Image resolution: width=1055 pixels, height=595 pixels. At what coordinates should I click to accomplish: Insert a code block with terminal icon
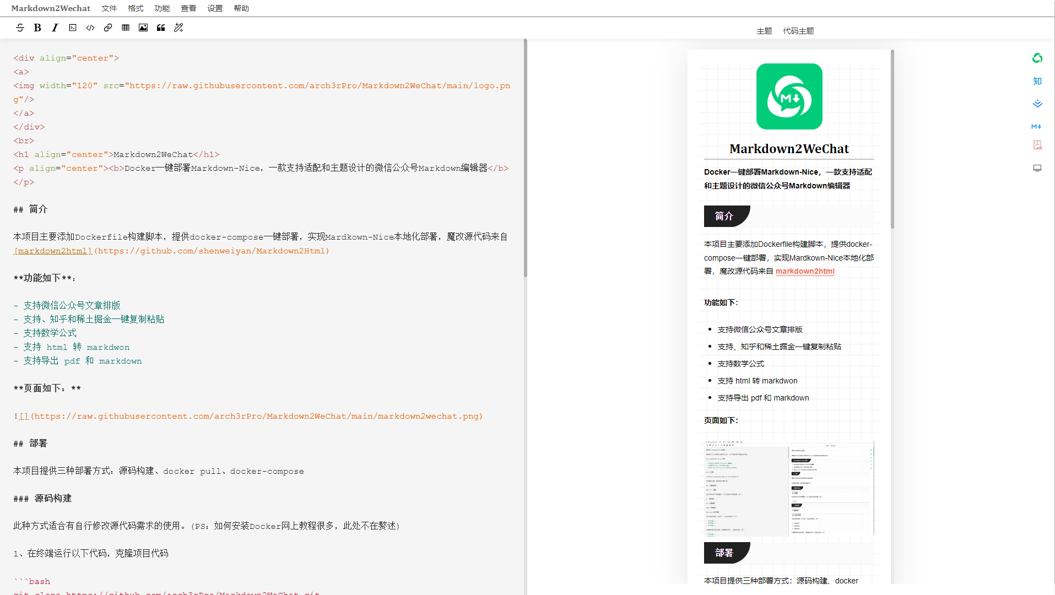coord(73,28)
